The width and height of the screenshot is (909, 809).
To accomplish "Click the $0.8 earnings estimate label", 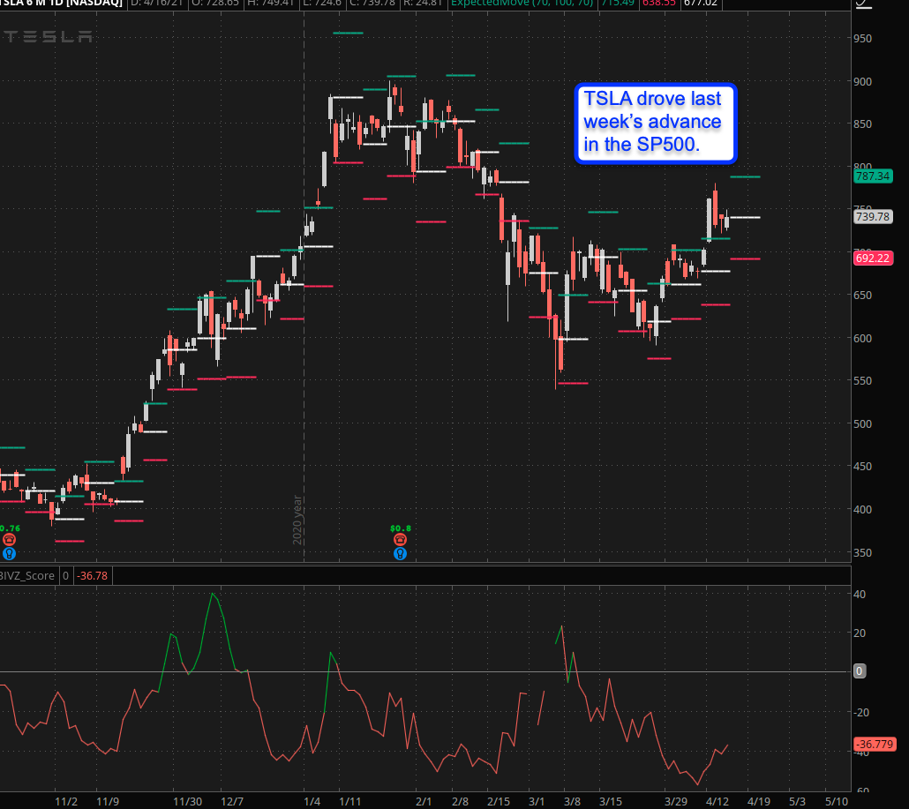I will click(401, 528).
